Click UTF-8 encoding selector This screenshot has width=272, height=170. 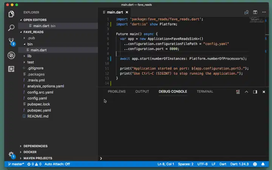pyautogui.click(x=202, y=164)
